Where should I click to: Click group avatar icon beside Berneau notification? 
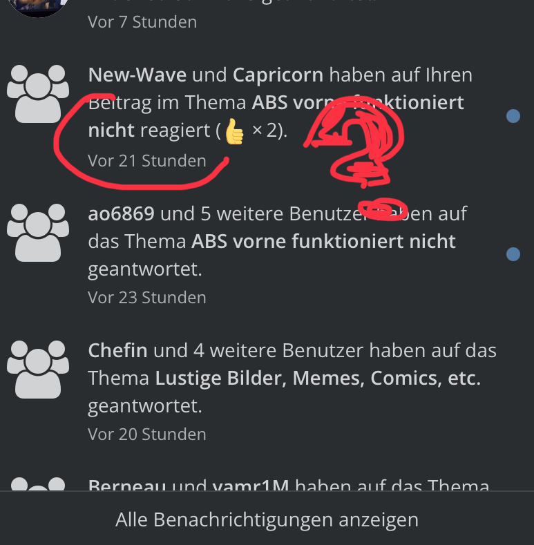point(38,484)
